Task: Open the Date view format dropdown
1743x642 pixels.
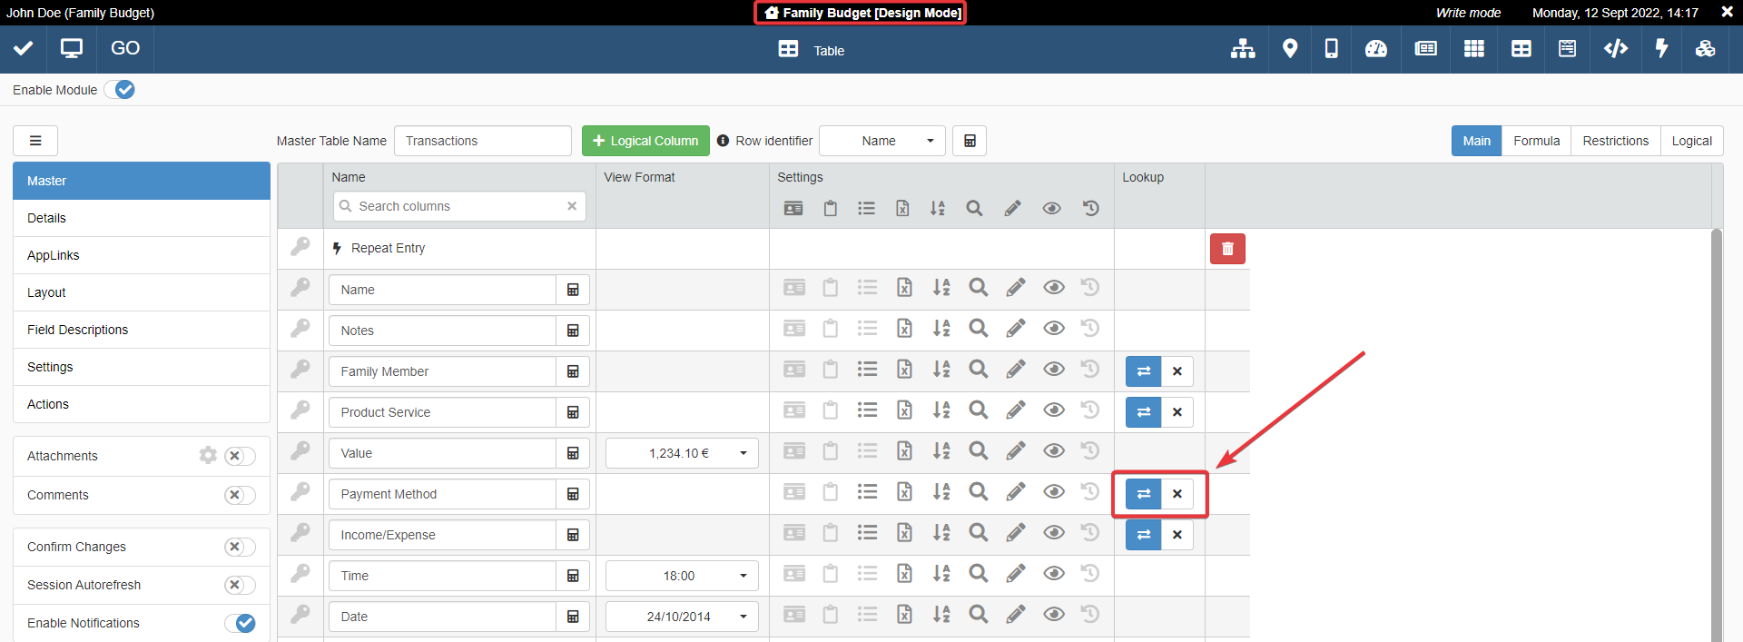Action: coord(681,617)
